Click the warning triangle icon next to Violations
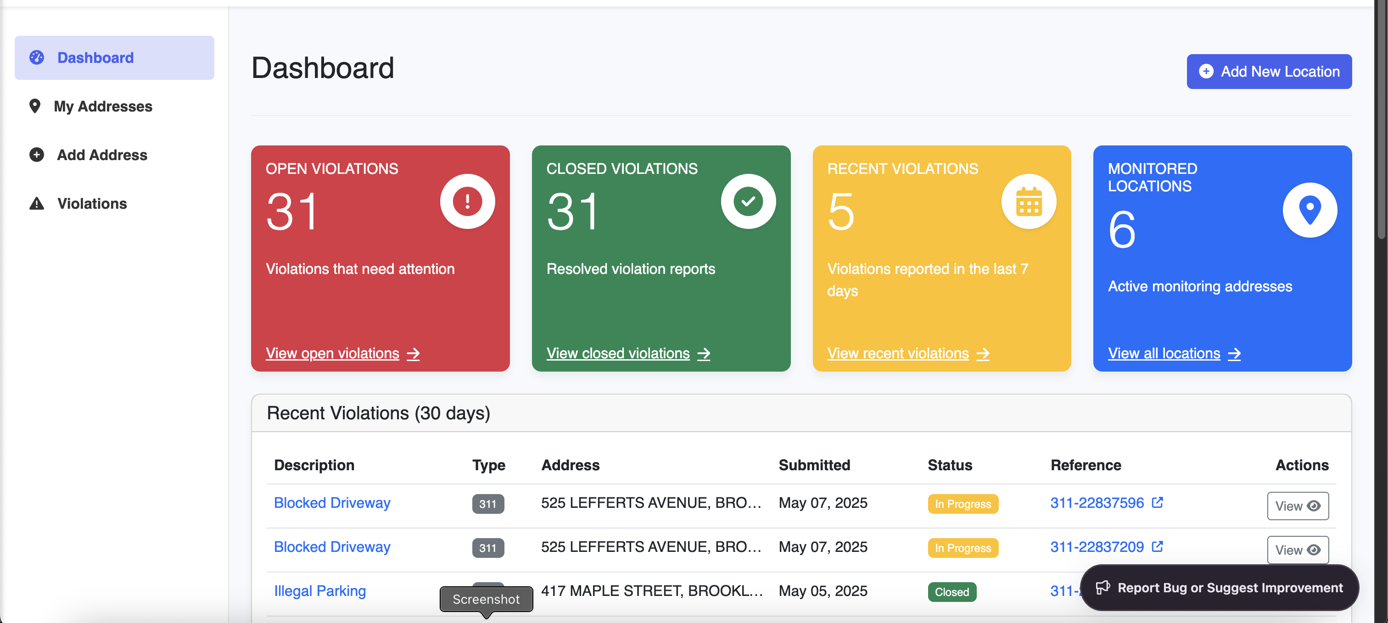Image resolution: width=1388 pixels, height=623 pixels. coord(36,204)
